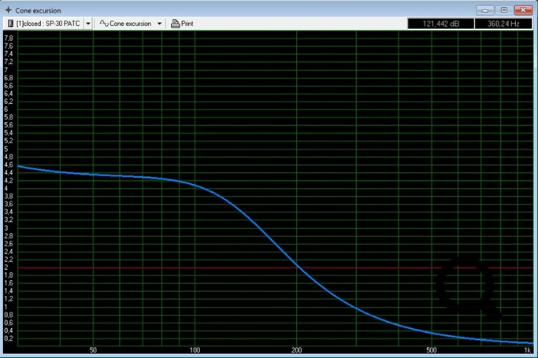Screen dimensions: 538x358
Task: Expand the Cone excursion graph type arrow
Action: [x=159, y=24]
